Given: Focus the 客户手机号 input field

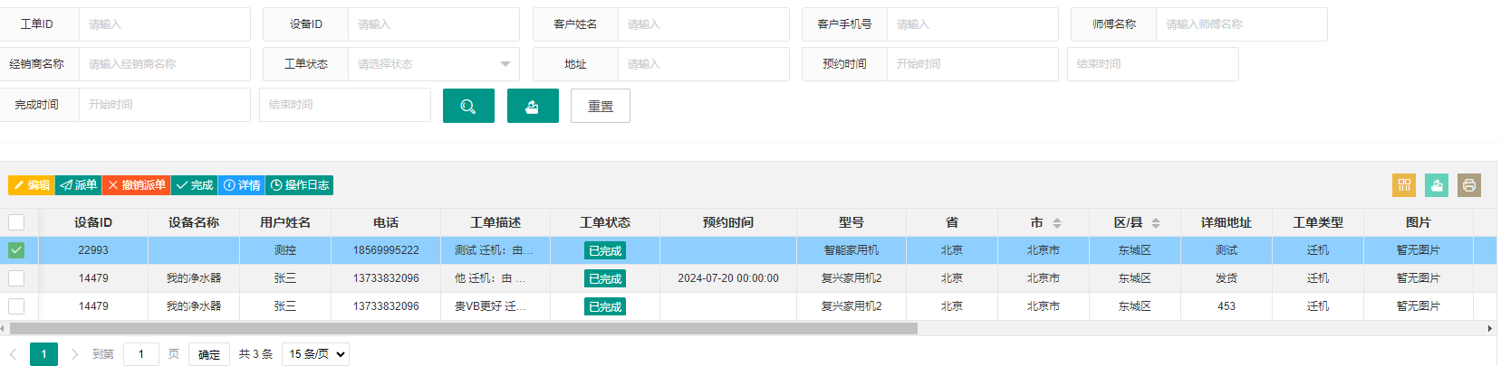Looking at the screenshot, I should coord(972,24).
